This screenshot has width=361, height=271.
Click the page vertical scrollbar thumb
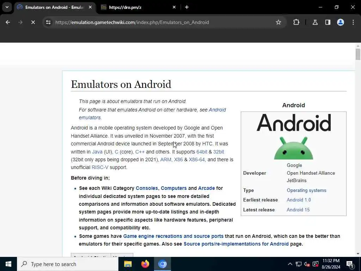click(x=358, y=54)
